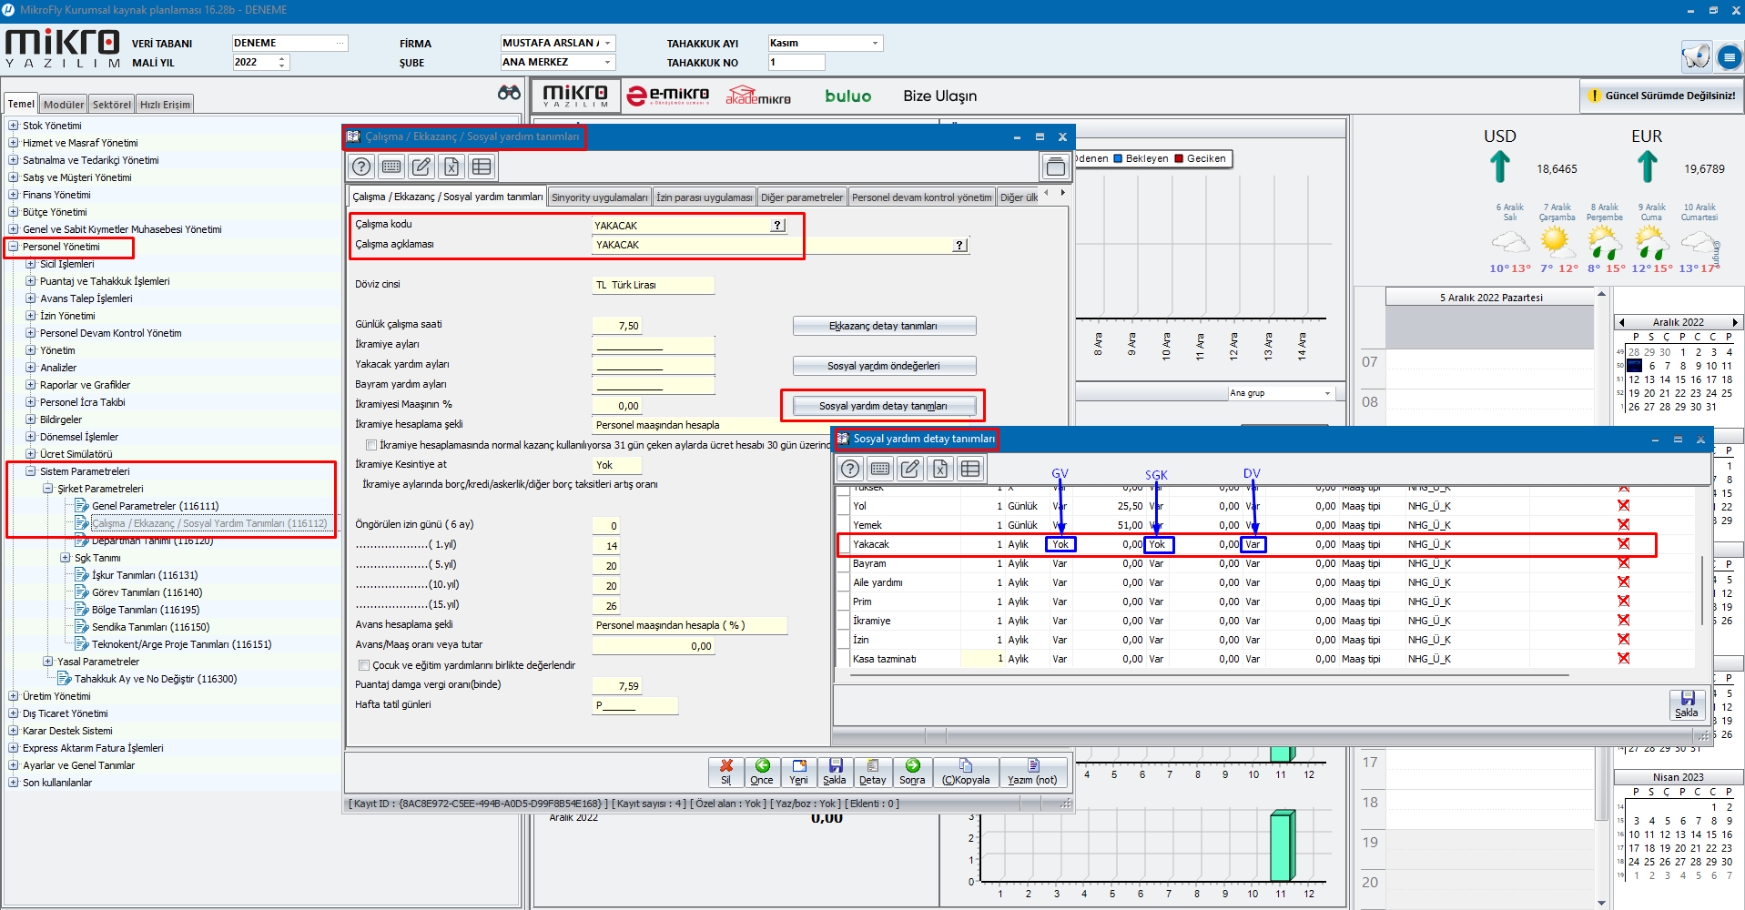Click stacked windows icon in Çalışma window
This screenshot has height=910, width=1745.
1055,167
